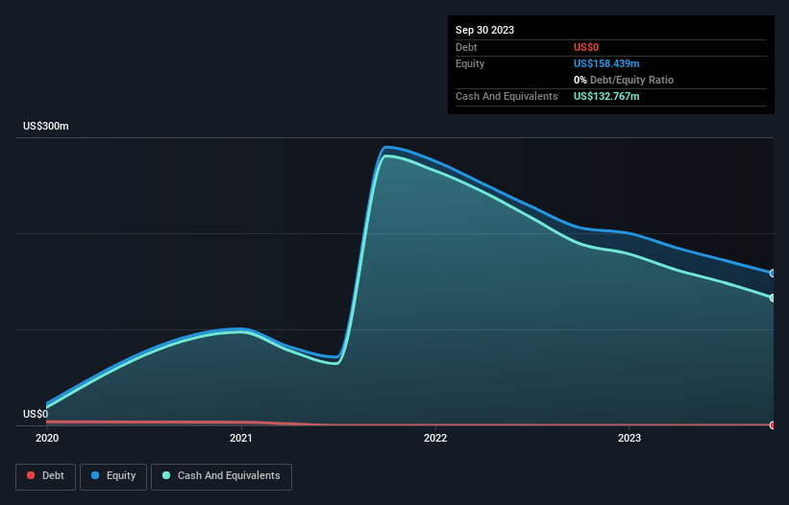Click the 2021 x-axis label
The image size is (789, 505).
pyautogui.click(x=241, y=438)
